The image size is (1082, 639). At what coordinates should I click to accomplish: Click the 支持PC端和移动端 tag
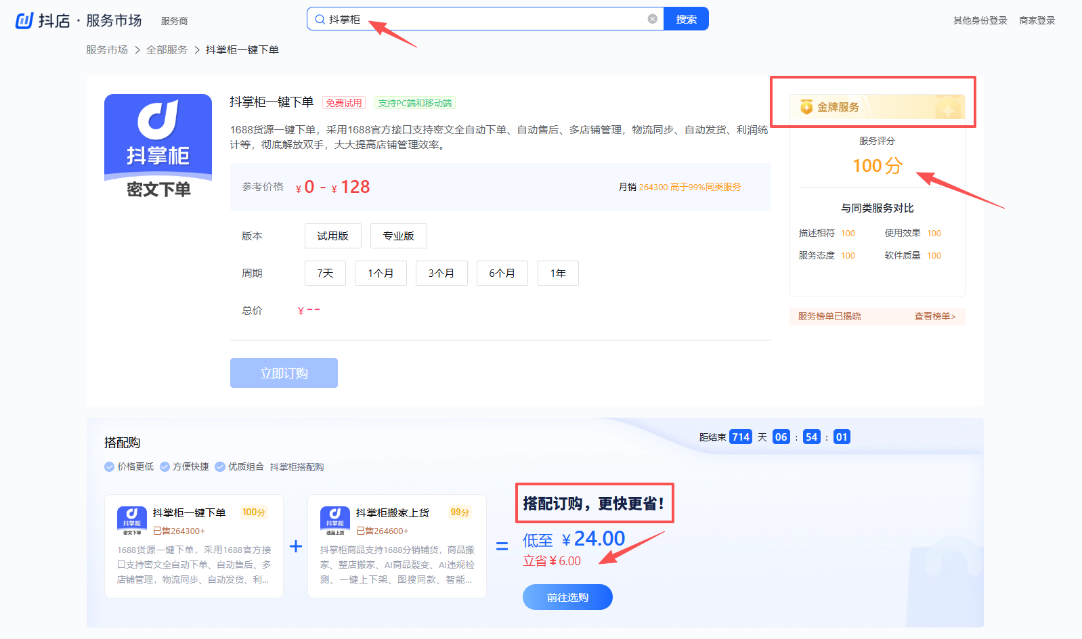tap(415, 103)
